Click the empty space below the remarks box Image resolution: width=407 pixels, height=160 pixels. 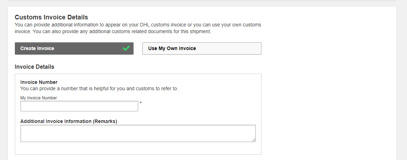[138, 148]
